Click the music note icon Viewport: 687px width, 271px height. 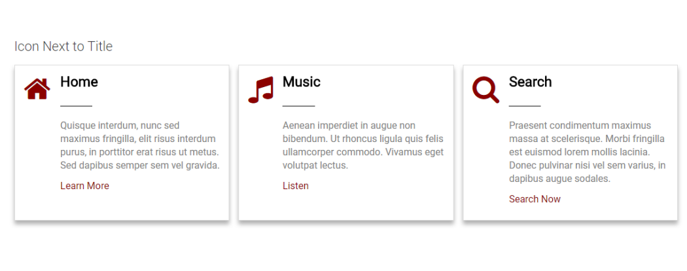pyautogui.click(x=260, y=90)
